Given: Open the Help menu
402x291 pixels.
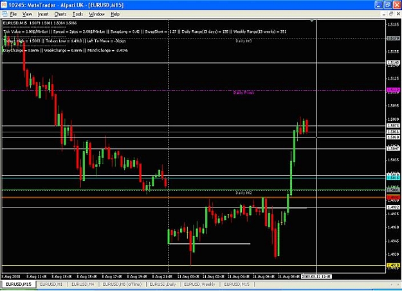Looking at the screenshot, I should (115, 14).
